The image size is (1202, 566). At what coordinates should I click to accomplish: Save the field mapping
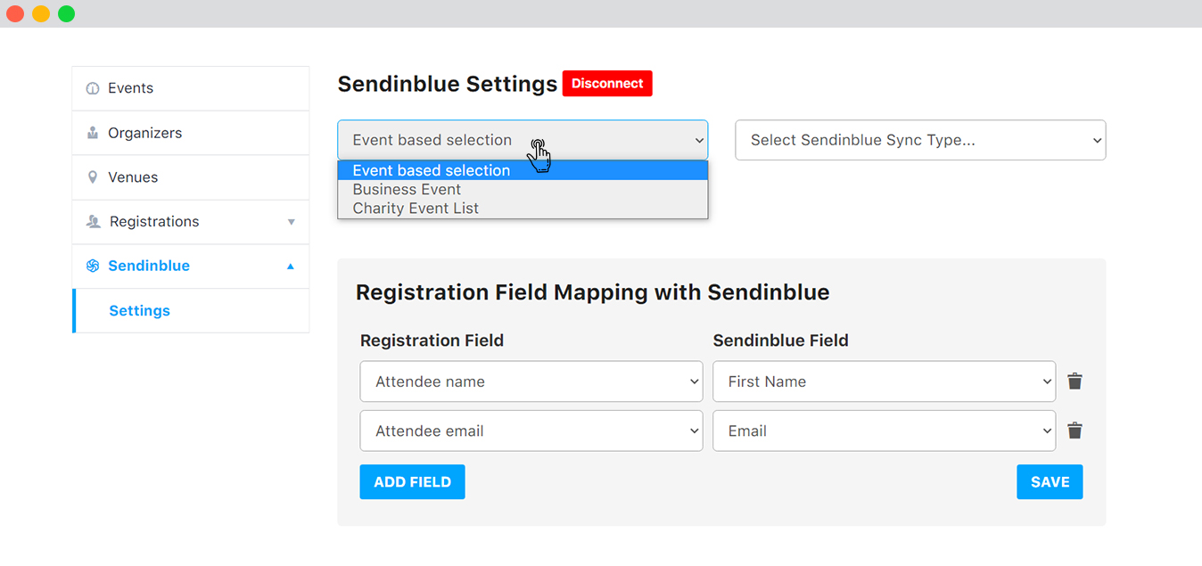(x=1050, y=481)
